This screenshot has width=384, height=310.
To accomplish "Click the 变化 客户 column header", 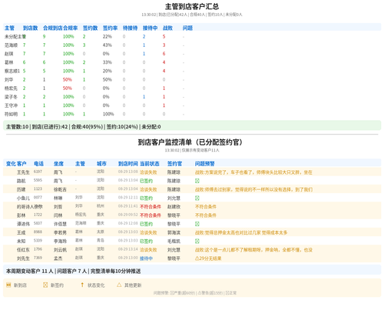I will tap(16, 164).
